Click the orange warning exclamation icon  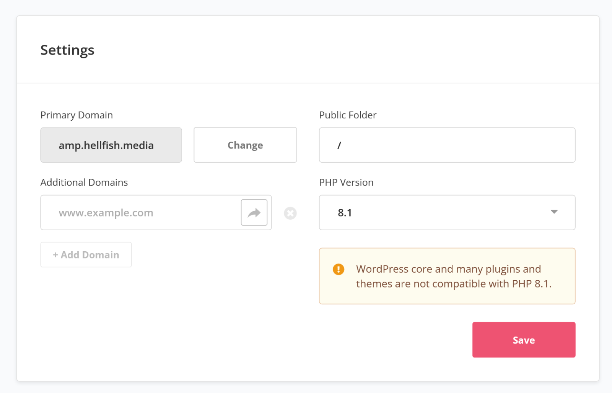tap(339, 269)
